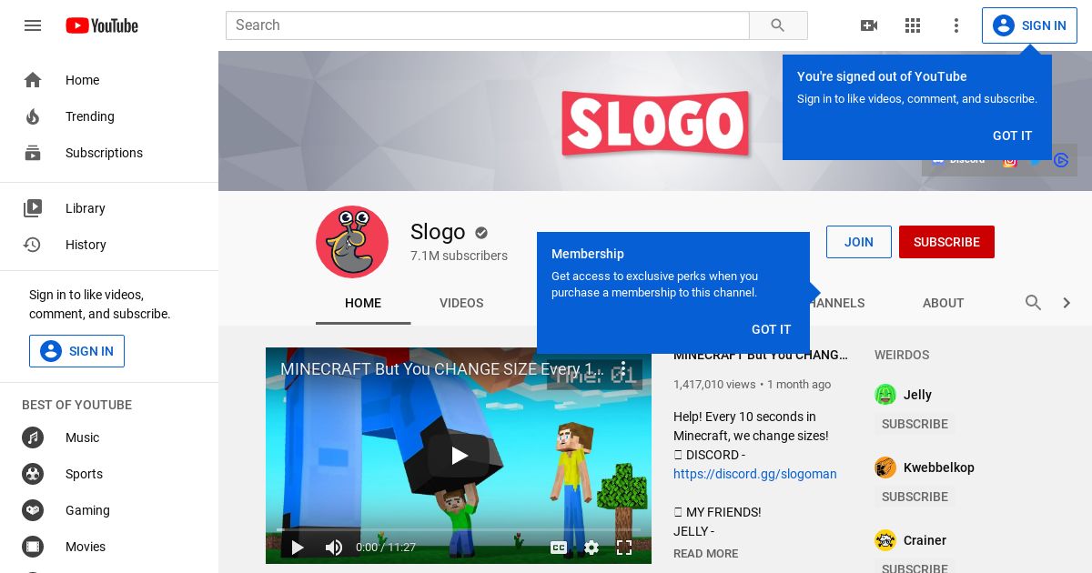Search within the channel using magnifier icon
This screenshot has height=573, width=1092.
pos(1034,303)
